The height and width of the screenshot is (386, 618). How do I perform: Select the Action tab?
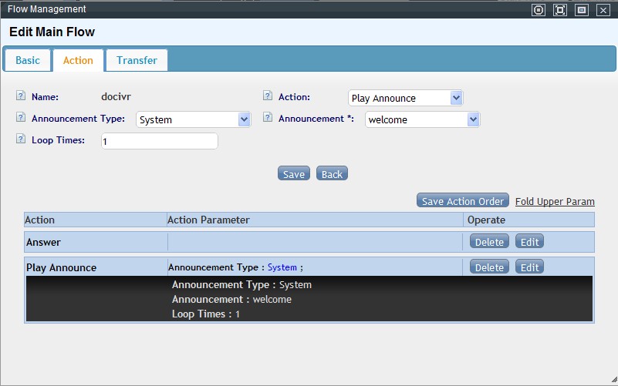coord(78,60)
